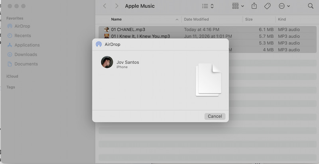
Task: Click the Tags section heading
Action: click(11, 87)
